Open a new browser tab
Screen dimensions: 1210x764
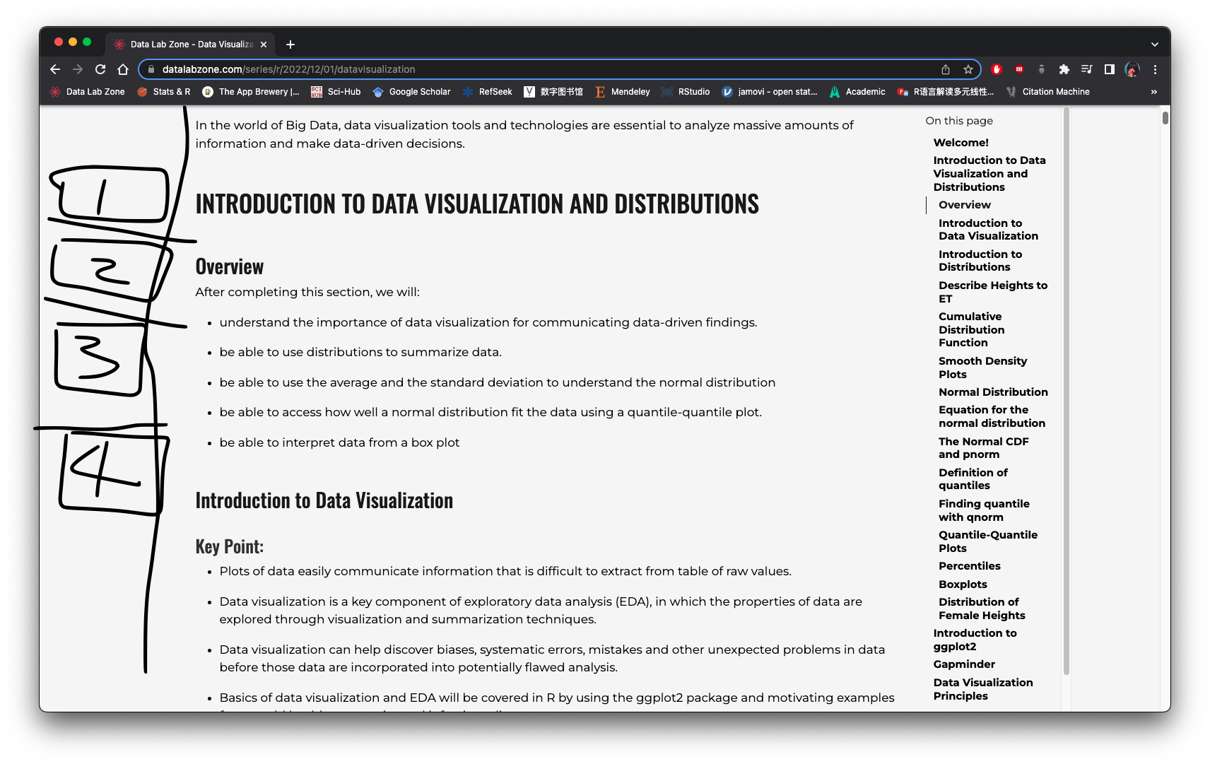(x=290, y=45)
